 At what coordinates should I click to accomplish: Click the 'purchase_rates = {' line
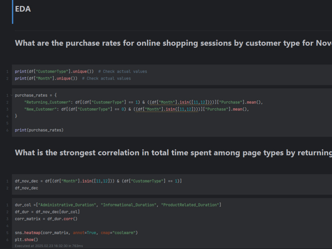(36, 95)
